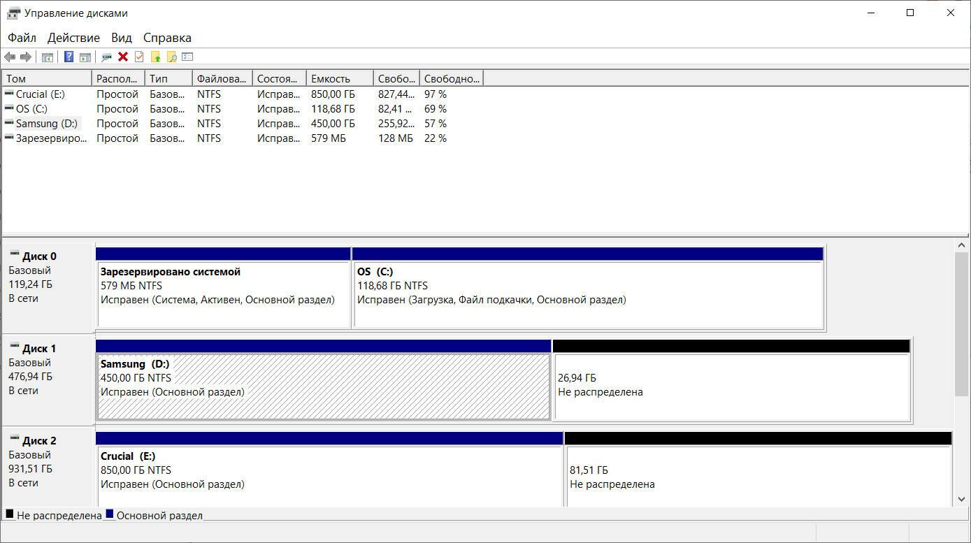Image resolution: width=971 pixels, height=543 pixels.
Task: Click the 476,94 ГБ size in Диск 1 panel
Action: 31,377
